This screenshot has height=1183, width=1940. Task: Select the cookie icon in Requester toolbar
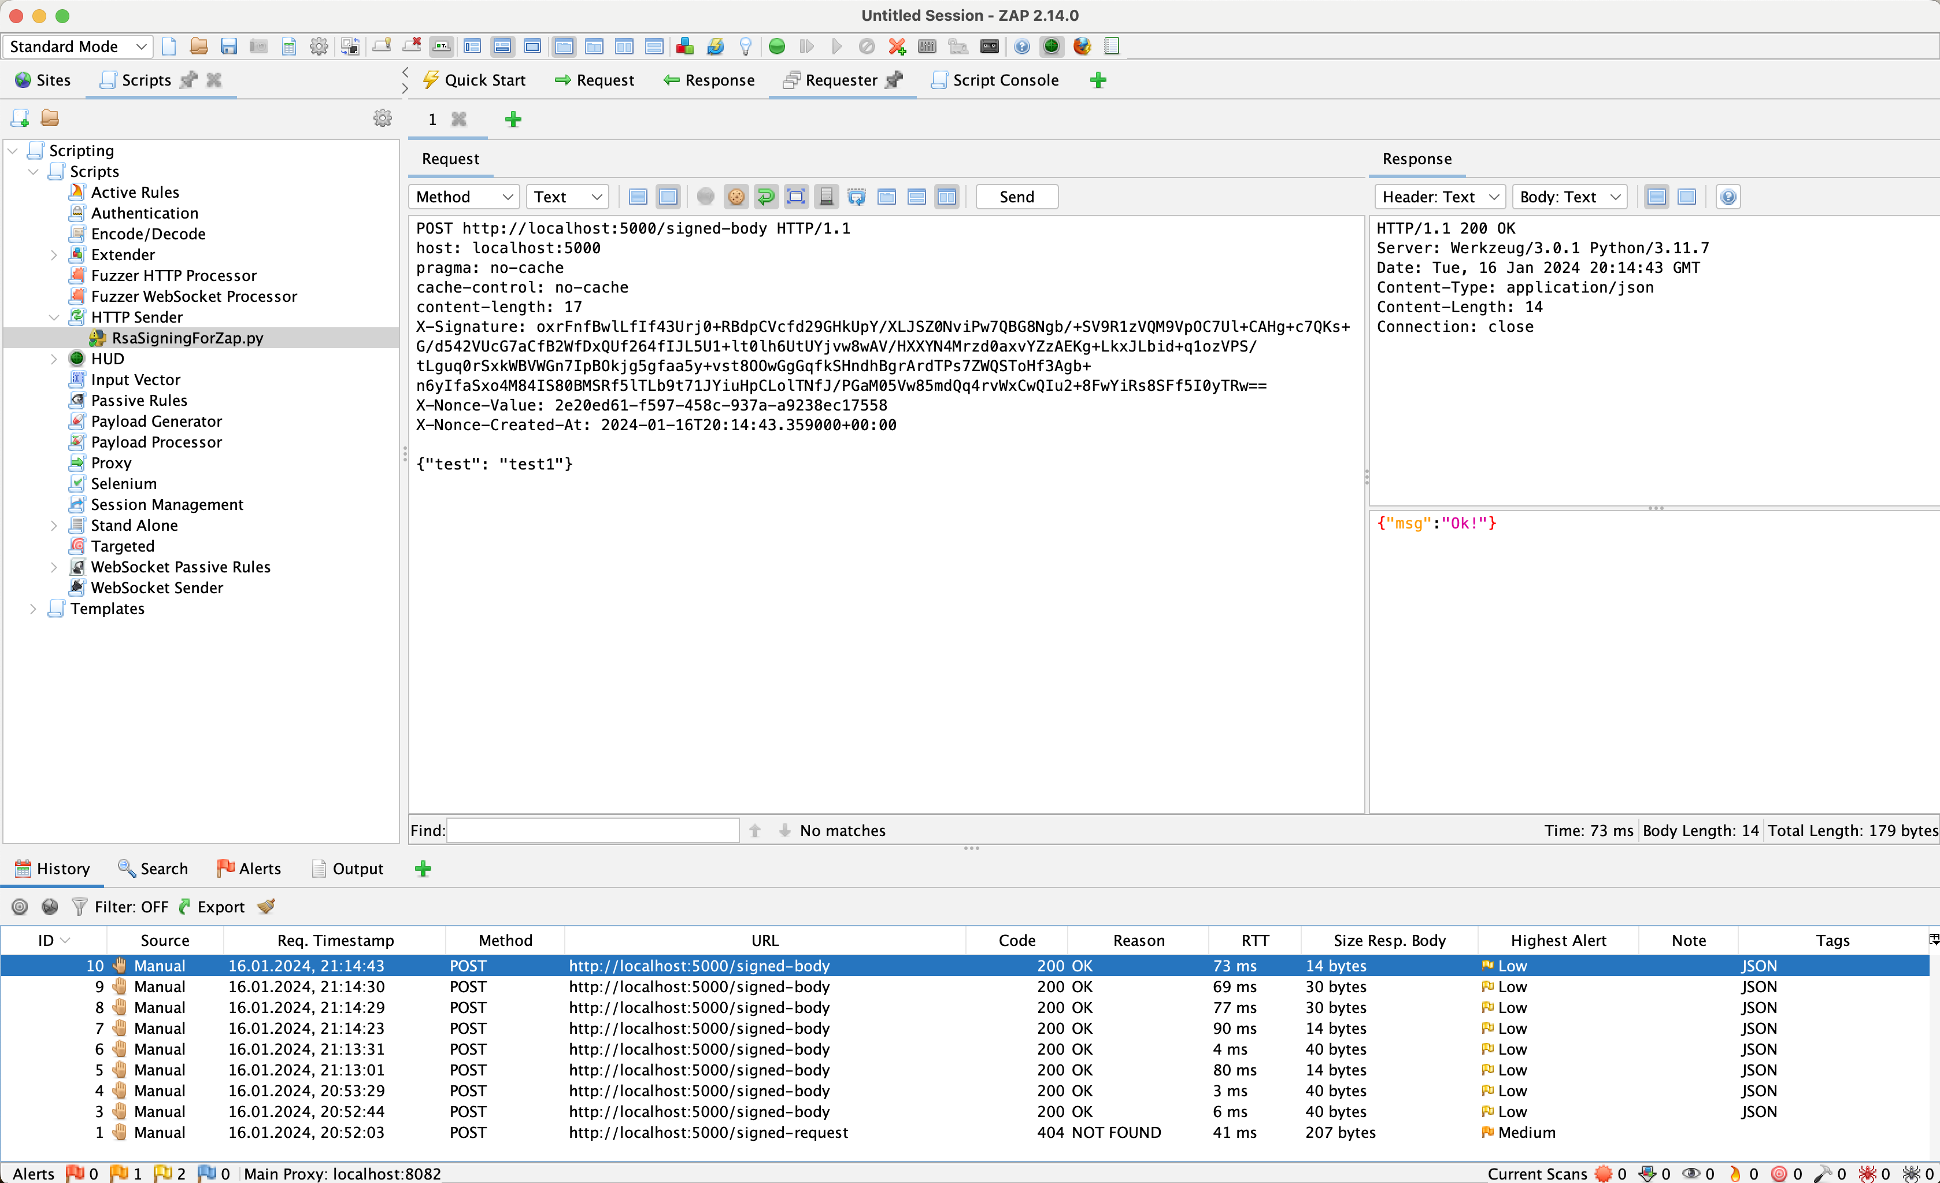(736, 196)
